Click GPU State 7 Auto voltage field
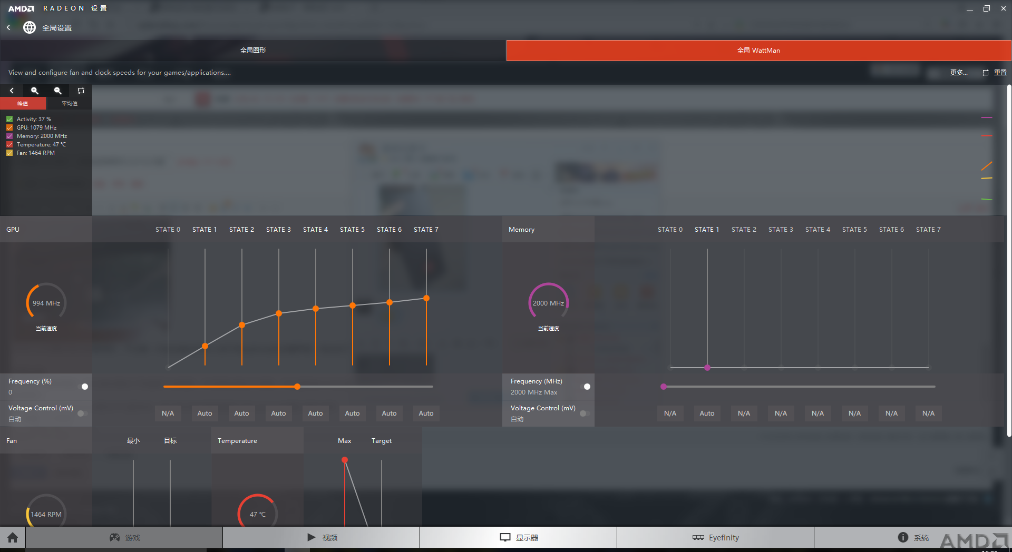The height and width of the screenshot is (552, 1012). [426, 413]
